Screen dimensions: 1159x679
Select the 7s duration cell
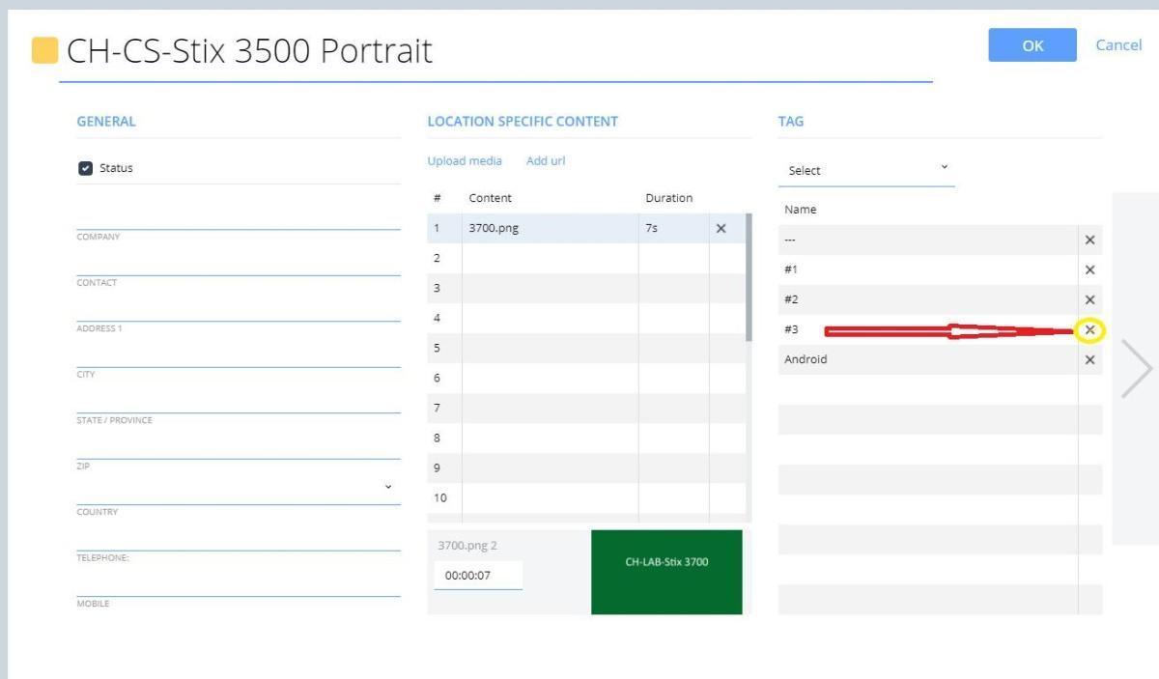click(673, 229)
